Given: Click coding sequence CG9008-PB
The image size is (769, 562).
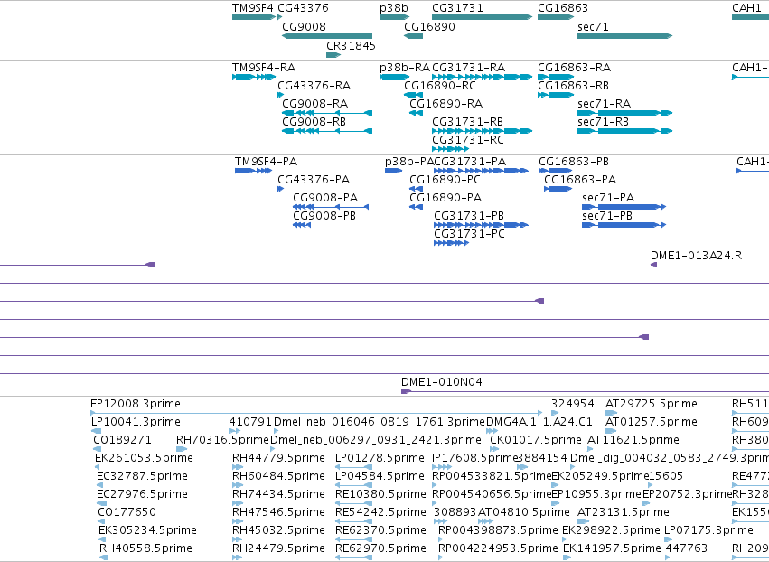Looking at the screenshot, I should [302, 225].
